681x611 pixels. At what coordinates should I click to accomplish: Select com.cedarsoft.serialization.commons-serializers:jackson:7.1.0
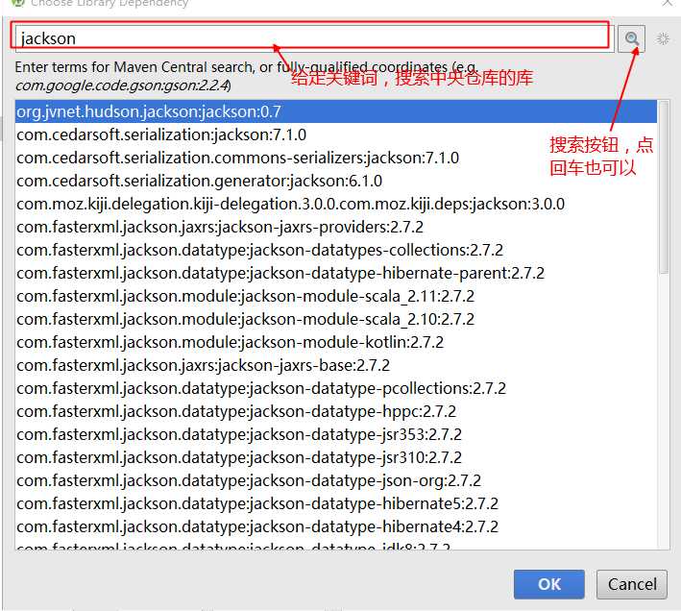pos(336,158)
